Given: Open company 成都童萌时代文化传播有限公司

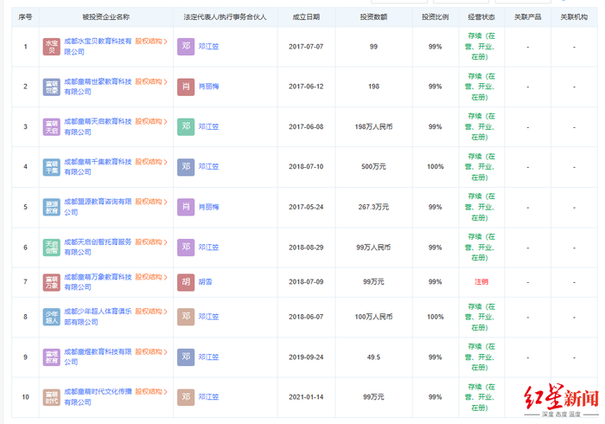Looking at the screenshot, I should pyautogui.click(x=97, y=392).
